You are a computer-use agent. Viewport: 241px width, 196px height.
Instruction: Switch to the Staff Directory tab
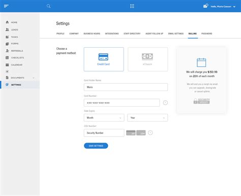132,34
